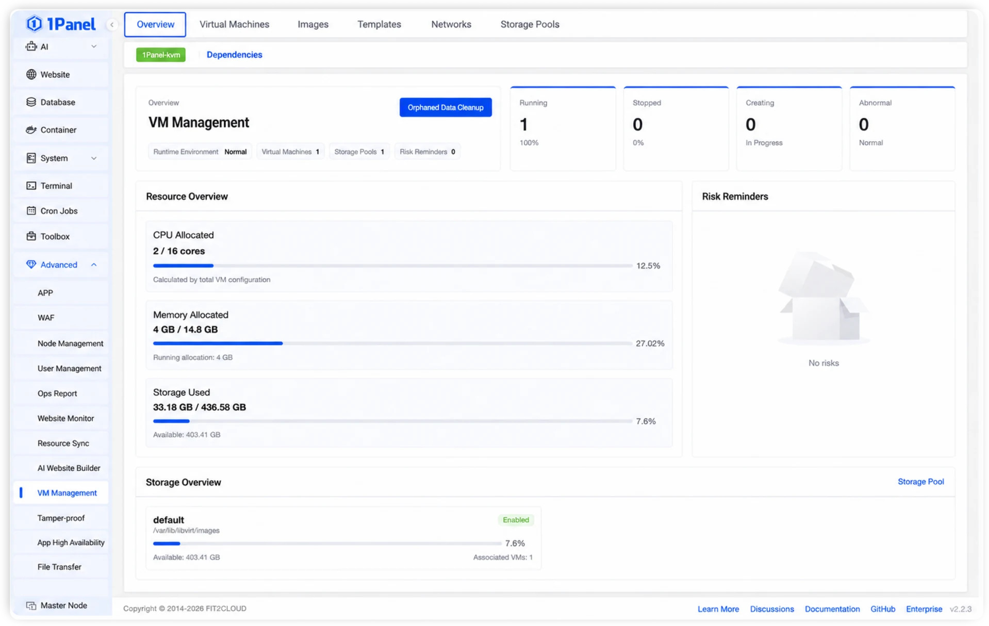Select the 1Panel-kvm green tag
The image size is (989, 626).
coord(161,55)
